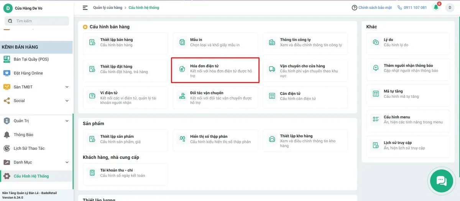This screenshot has width=460, height=201.
Task: Click the hamburger menu collapse icon
Action: (85, 8)
